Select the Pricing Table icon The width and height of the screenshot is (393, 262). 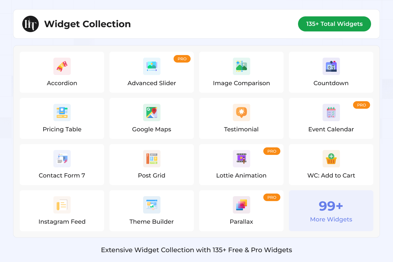pyautogui.click(x=62, y=112)
